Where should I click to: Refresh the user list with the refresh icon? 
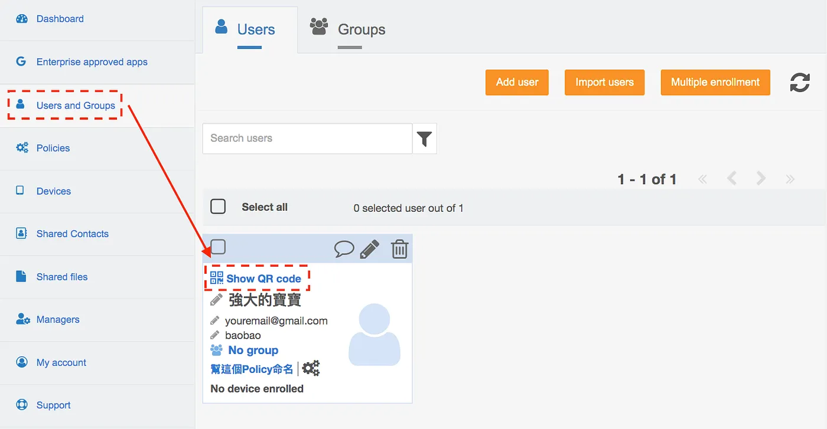pos(800,83)
